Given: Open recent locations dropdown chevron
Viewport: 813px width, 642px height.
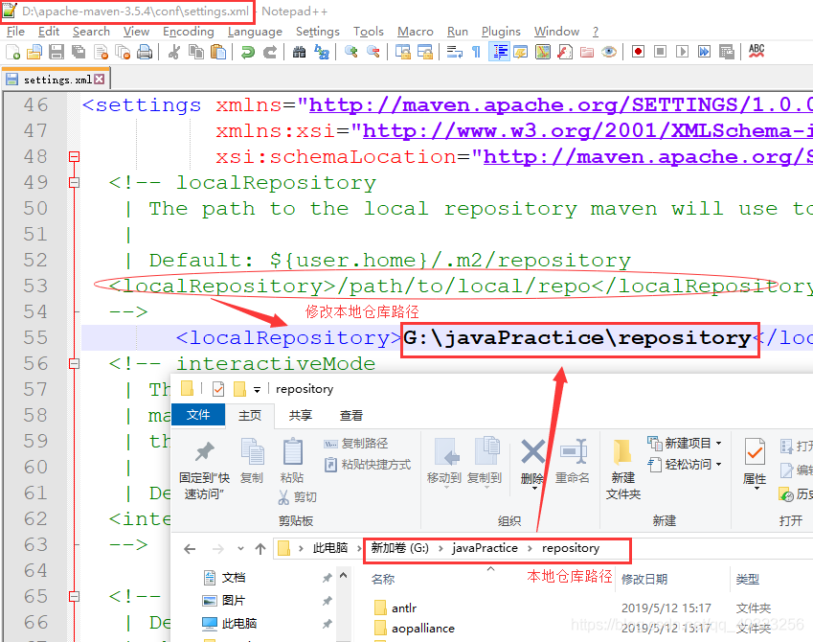Looking at the screenshot, I should click(240, 549).
